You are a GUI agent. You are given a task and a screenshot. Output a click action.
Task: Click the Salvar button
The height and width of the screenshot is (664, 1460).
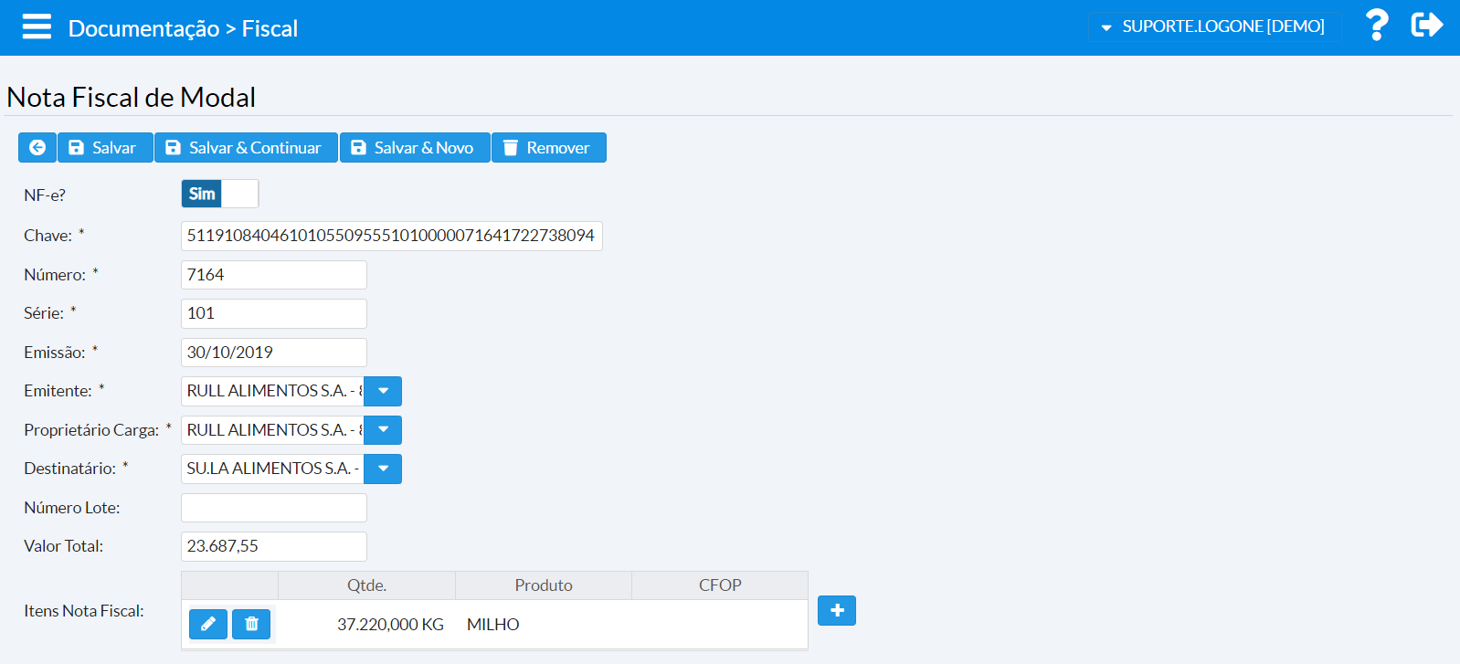click(x=104, y=148)
